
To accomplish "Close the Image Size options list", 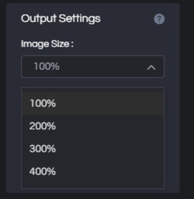I will pos(151,67).
